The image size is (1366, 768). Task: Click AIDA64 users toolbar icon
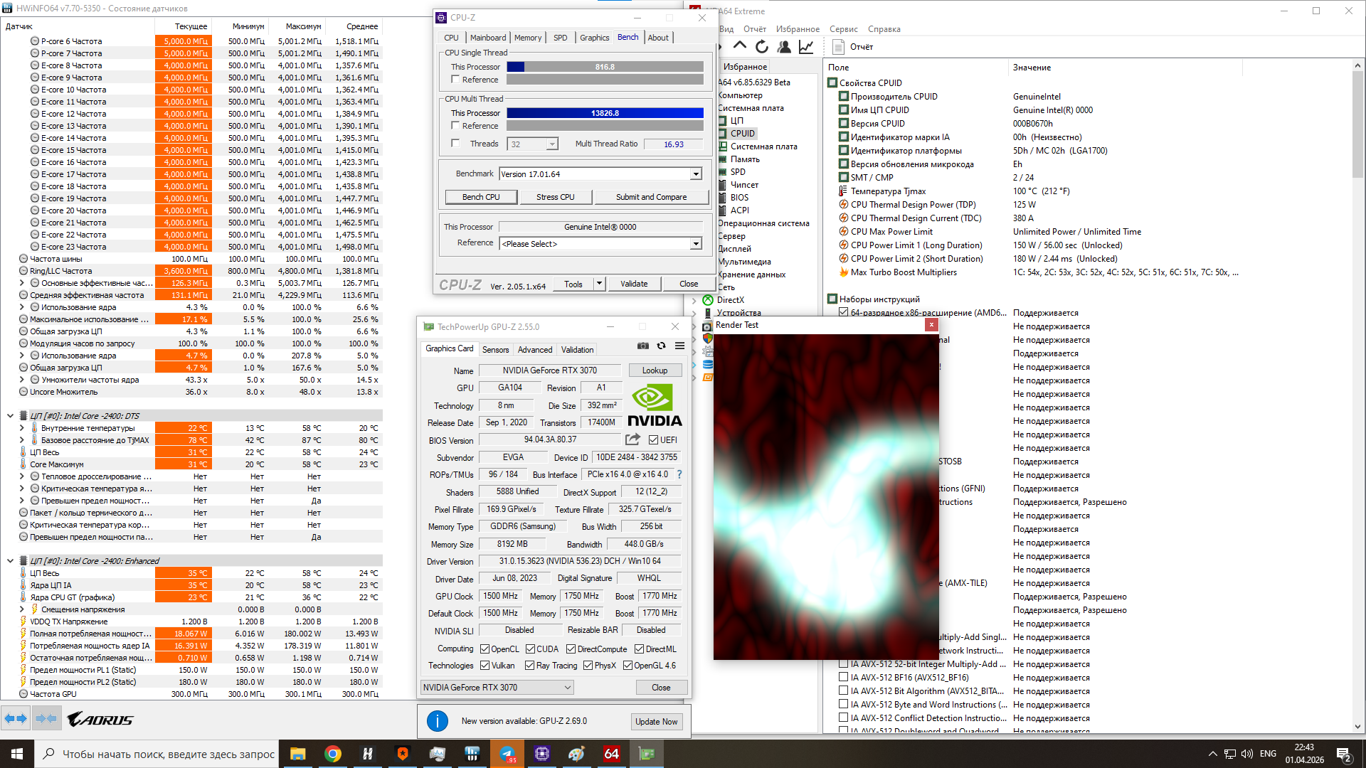click(784, 47)
